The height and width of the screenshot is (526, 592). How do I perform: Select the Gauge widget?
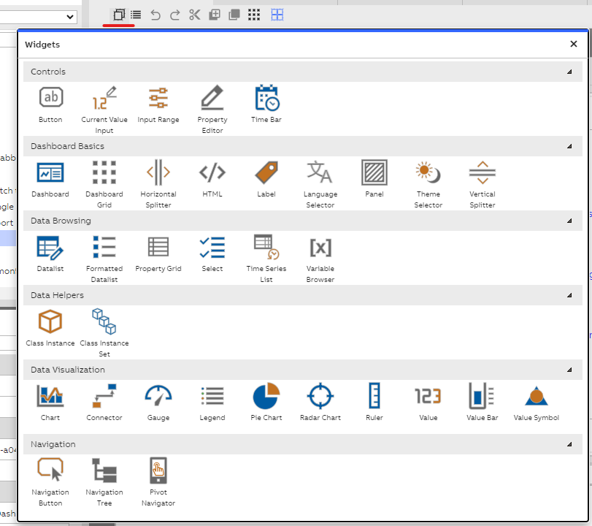(x=158, y=398)
